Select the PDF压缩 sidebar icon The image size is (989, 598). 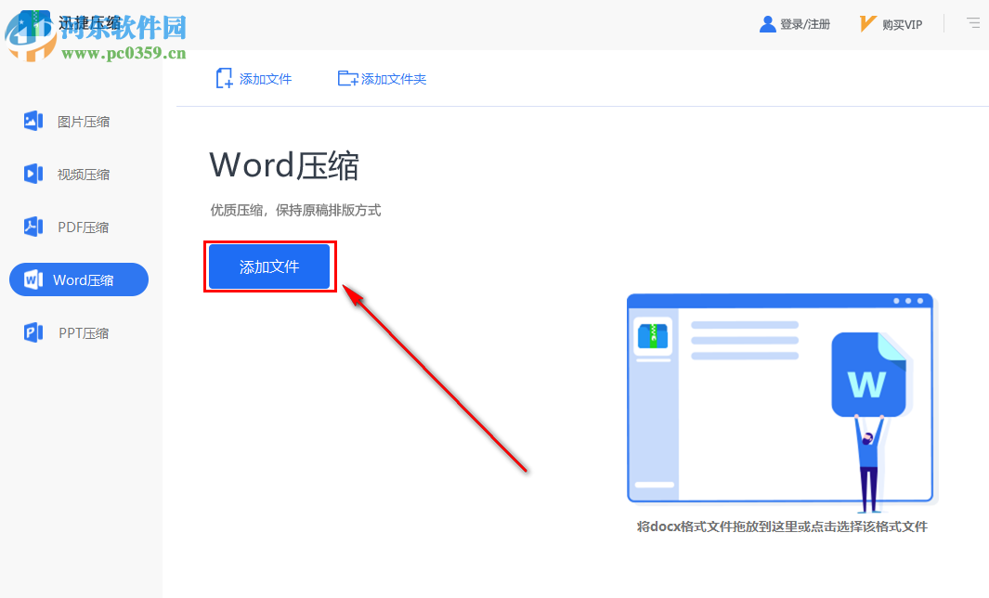33,227
